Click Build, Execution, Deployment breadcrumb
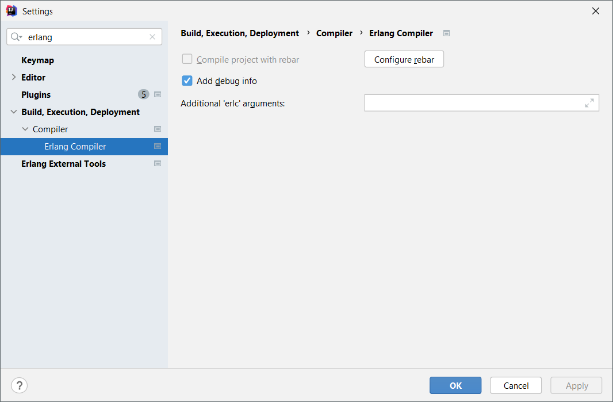Viewport: 613px width, 402px height. [240, 33]
